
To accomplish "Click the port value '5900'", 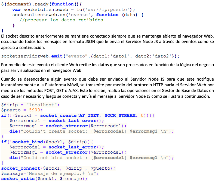I will click(35, 110).
